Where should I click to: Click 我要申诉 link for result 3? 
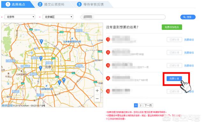point(189,66)
